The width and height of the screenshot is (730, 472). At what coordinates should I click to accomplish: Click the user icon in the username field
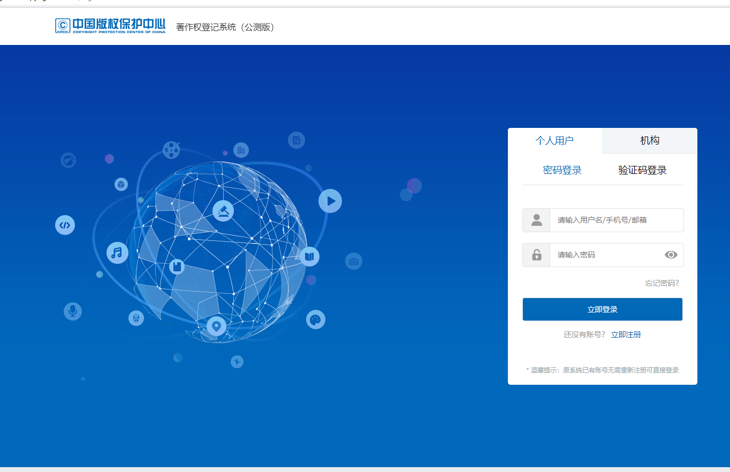(x=536, y=220)
